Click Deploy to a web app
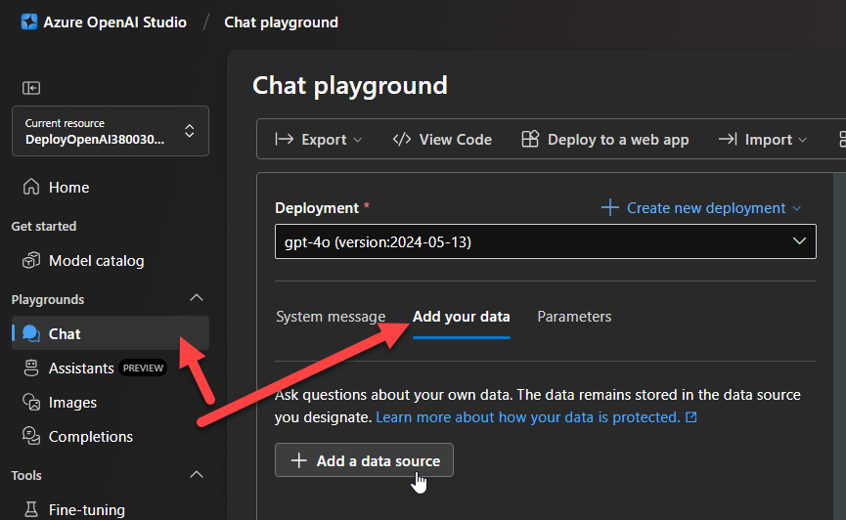Image resolution: width=846 pixels, height=520 pixels. (x=605, y=139)
